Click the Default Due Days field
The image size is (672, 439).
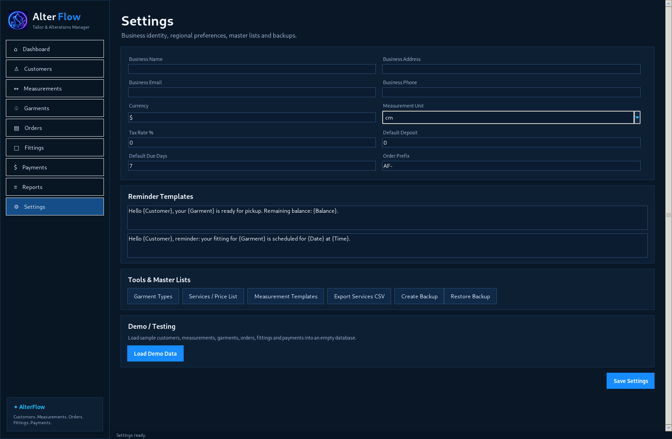point(252,166)
